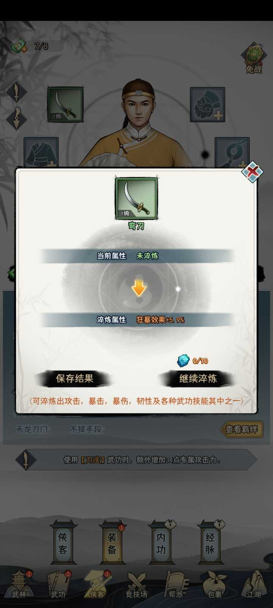
Task: Tap the blue tempering stone icon
Action: click(x=183, y=360)
